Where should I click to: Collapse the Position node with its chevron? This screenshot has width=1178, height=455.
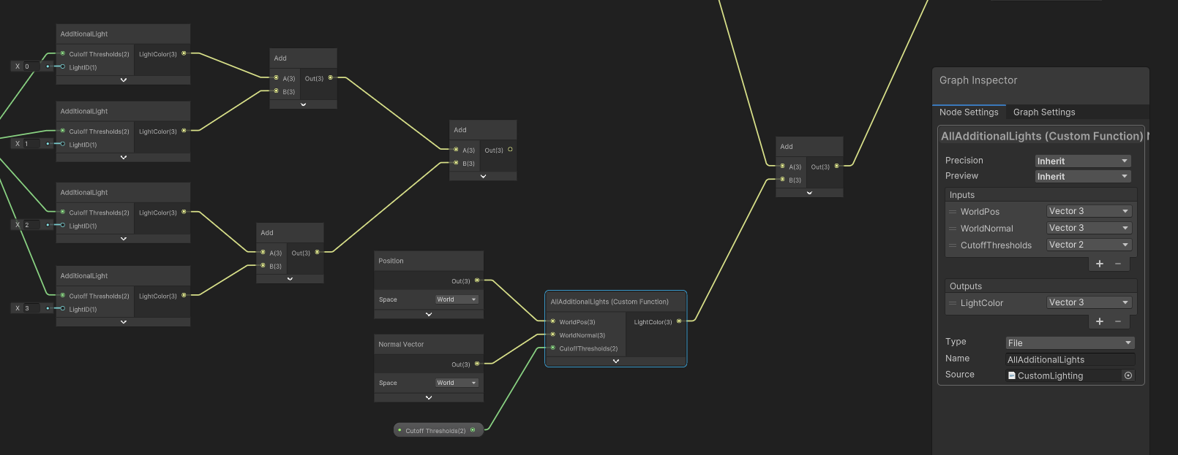click(x=429, y=314)
